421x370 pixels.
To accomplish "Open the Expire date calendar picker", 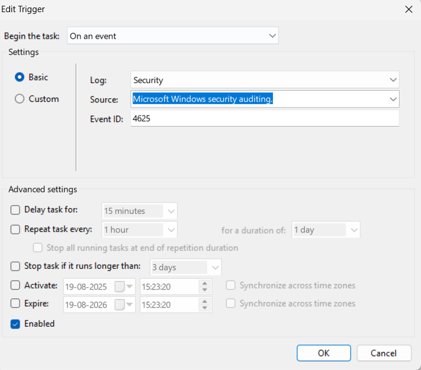I will click(120, 304).
